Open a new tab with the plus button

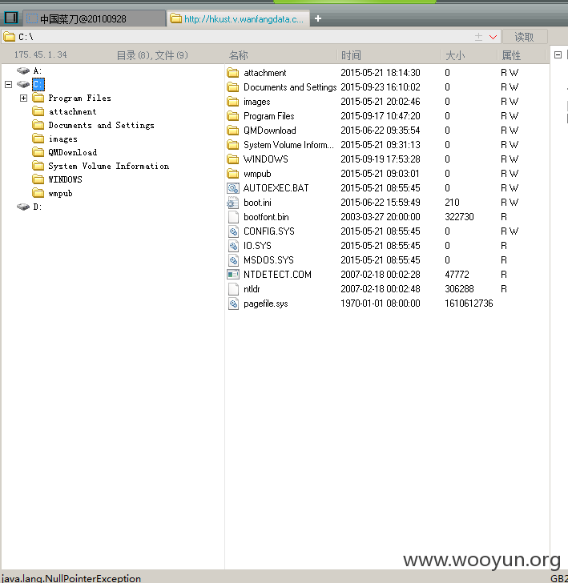(x=318, y=18)
